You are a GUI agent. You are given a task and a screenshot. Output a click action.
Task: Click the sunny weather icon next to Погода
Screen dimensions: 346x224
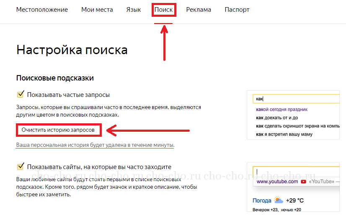point(278,200)
